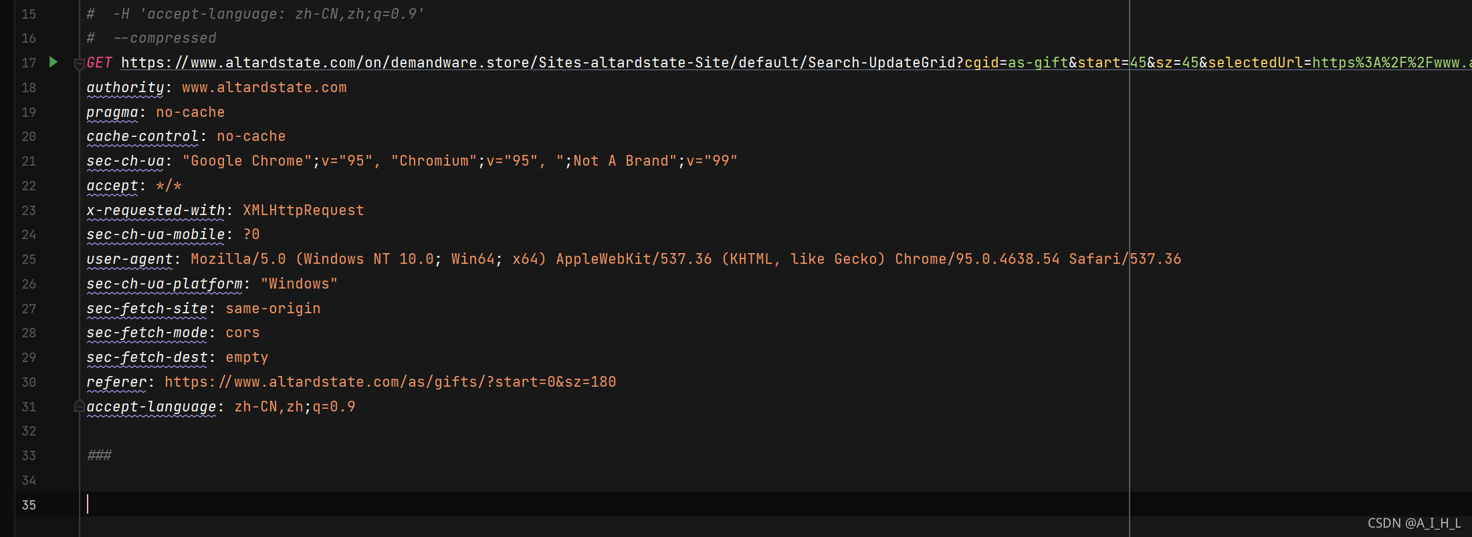Collapse the fold marker at line 17
1472x537 pixels.
click(x=79, y=63)
